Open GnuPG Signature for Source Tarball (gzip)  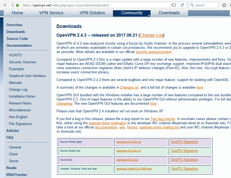pos(185,142)
